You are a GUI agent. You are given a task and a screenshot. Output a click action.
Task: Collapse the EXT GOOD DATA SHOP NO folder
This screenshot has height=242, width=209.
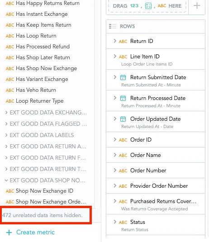pyautogui.click(x=6, y=180)
